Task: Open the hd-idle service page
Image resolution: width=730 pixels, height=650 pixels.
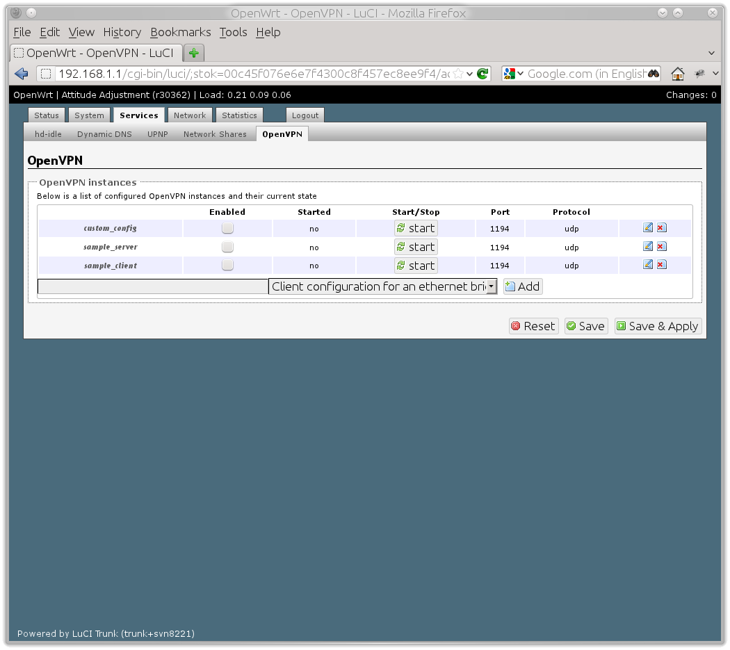Action: (48, 134)
